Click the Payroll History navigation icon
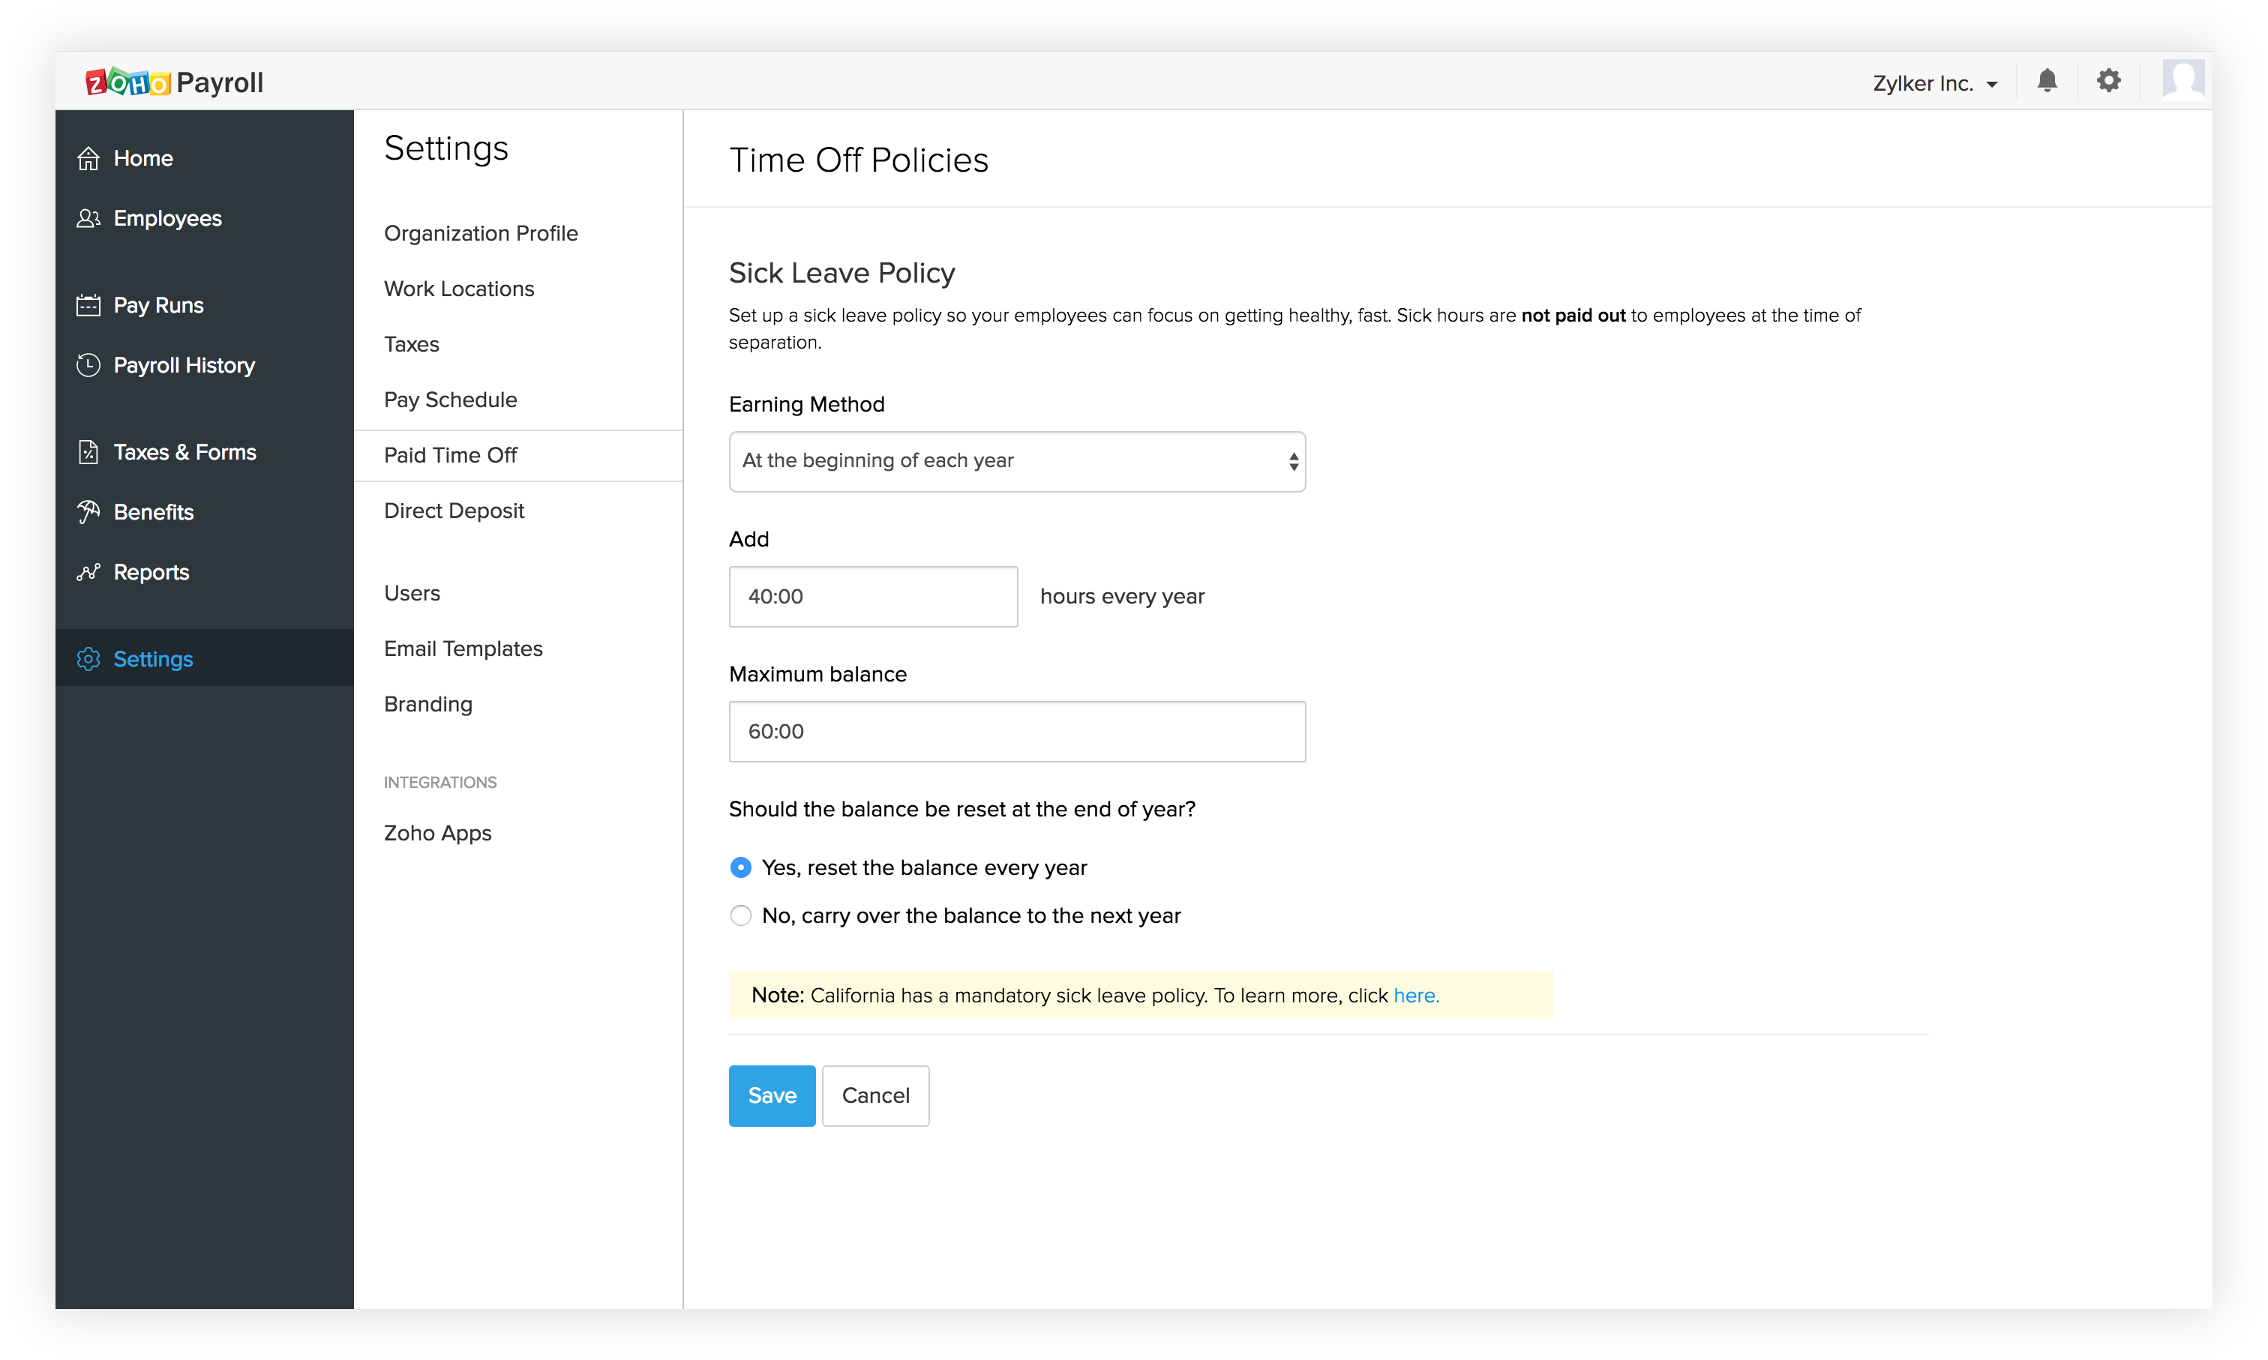Image resolution: width=2268 pixels, height=1360 pixels. pyautogui.click(x=89, y=364)
